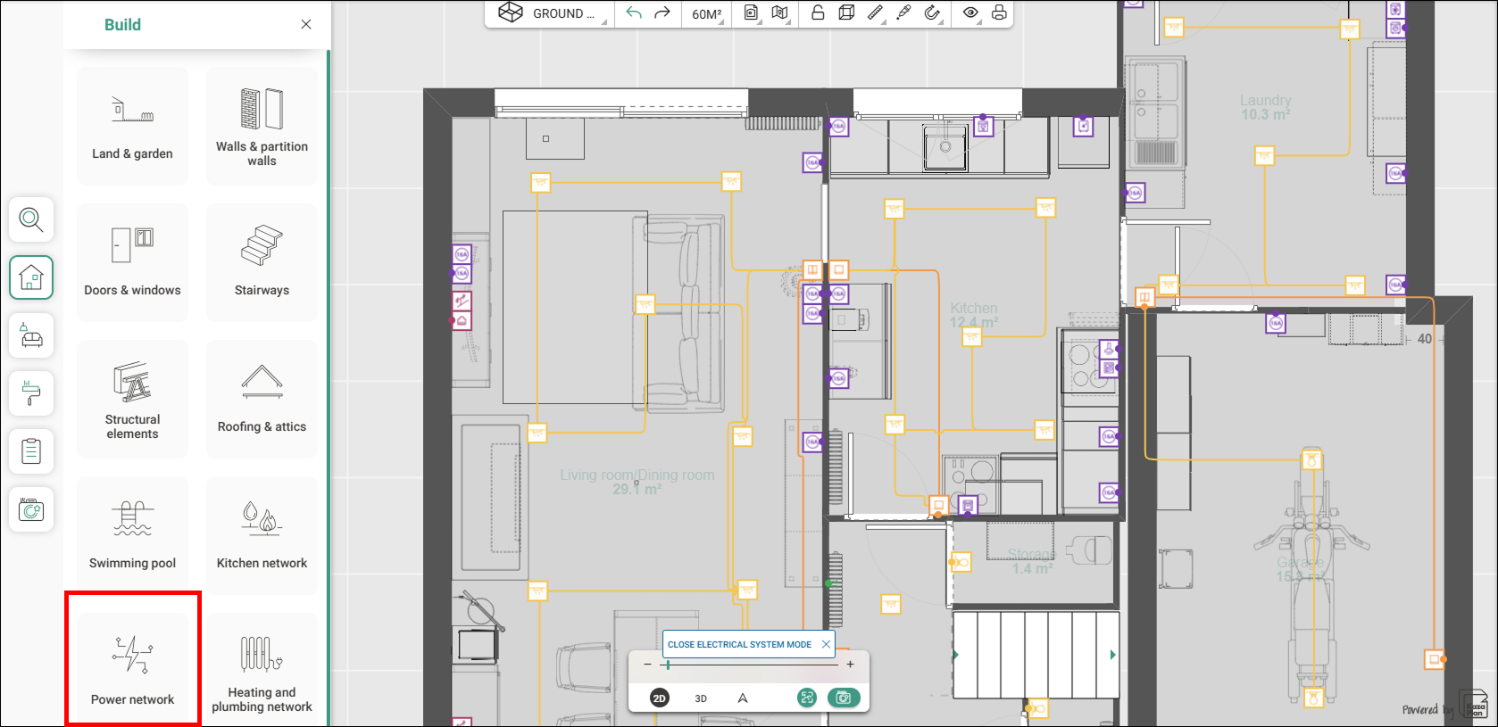Toggle the magnet snapping tool
Viewport: 1498px width, 727px height.
click(932, 13)
